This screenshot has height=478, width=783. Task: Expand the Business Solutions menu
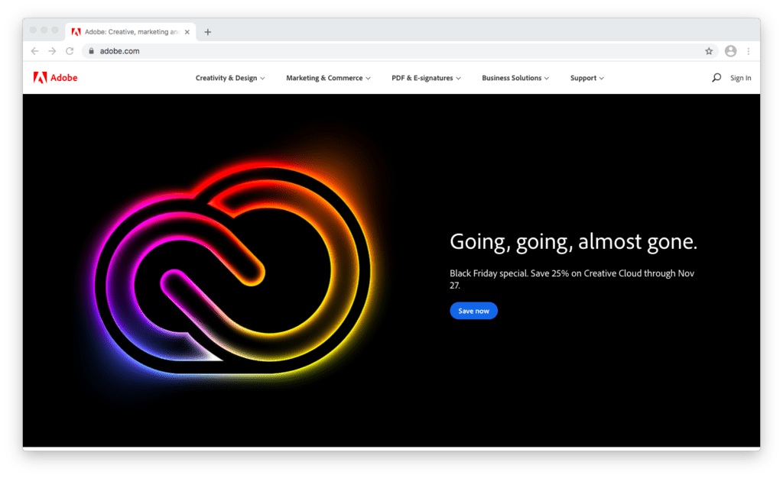(515, 78)
